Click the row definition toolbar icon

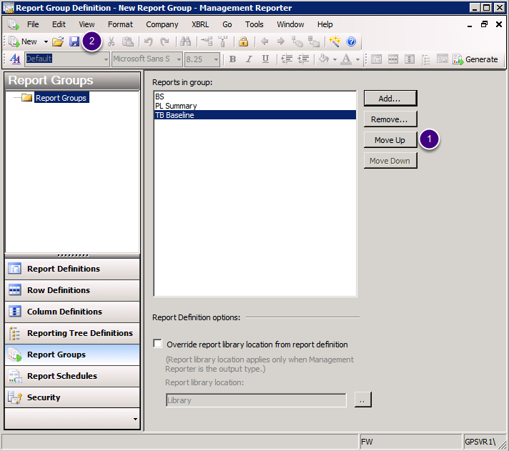(392, 59)
